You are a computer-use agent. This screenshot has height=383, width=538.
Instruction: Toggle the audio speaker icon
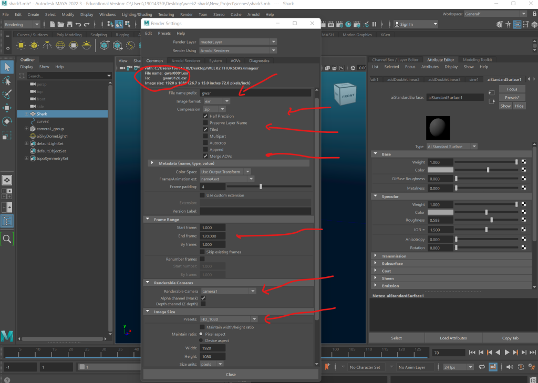510,367
